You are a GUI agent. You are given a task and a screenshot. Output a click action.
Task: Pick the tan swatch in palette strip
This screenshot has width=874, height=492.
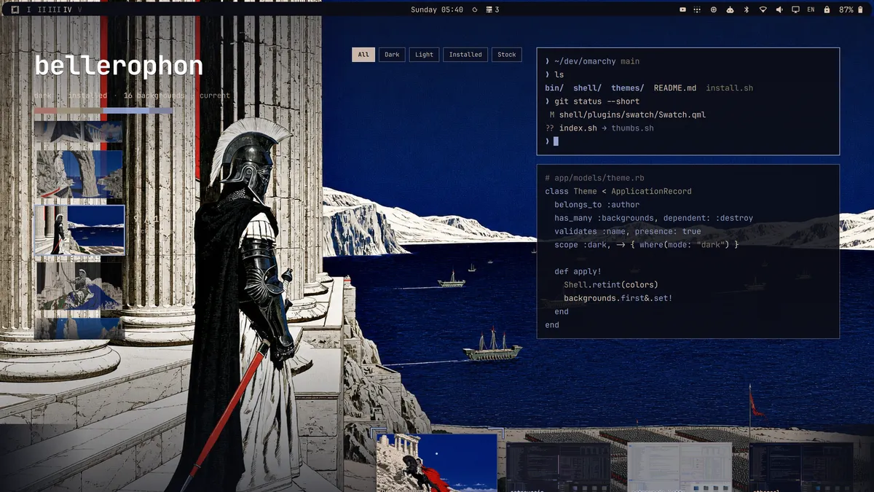pyautogui.click(x=92, y=111)
